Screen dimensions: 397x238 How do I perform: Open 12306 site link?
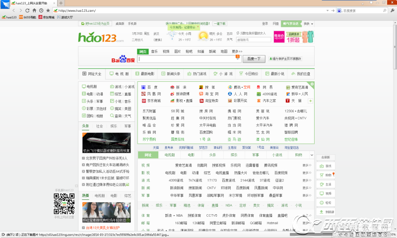(x=289, y=111)
